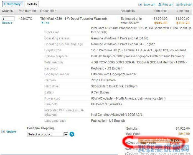Click the Email cart envelope icon
The height and width of the screenshot is (155, 193).
click(x=178, y=5)
